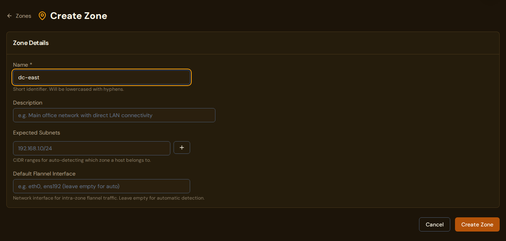Click the Description input field
506x241 pixels.
point(114,115)
